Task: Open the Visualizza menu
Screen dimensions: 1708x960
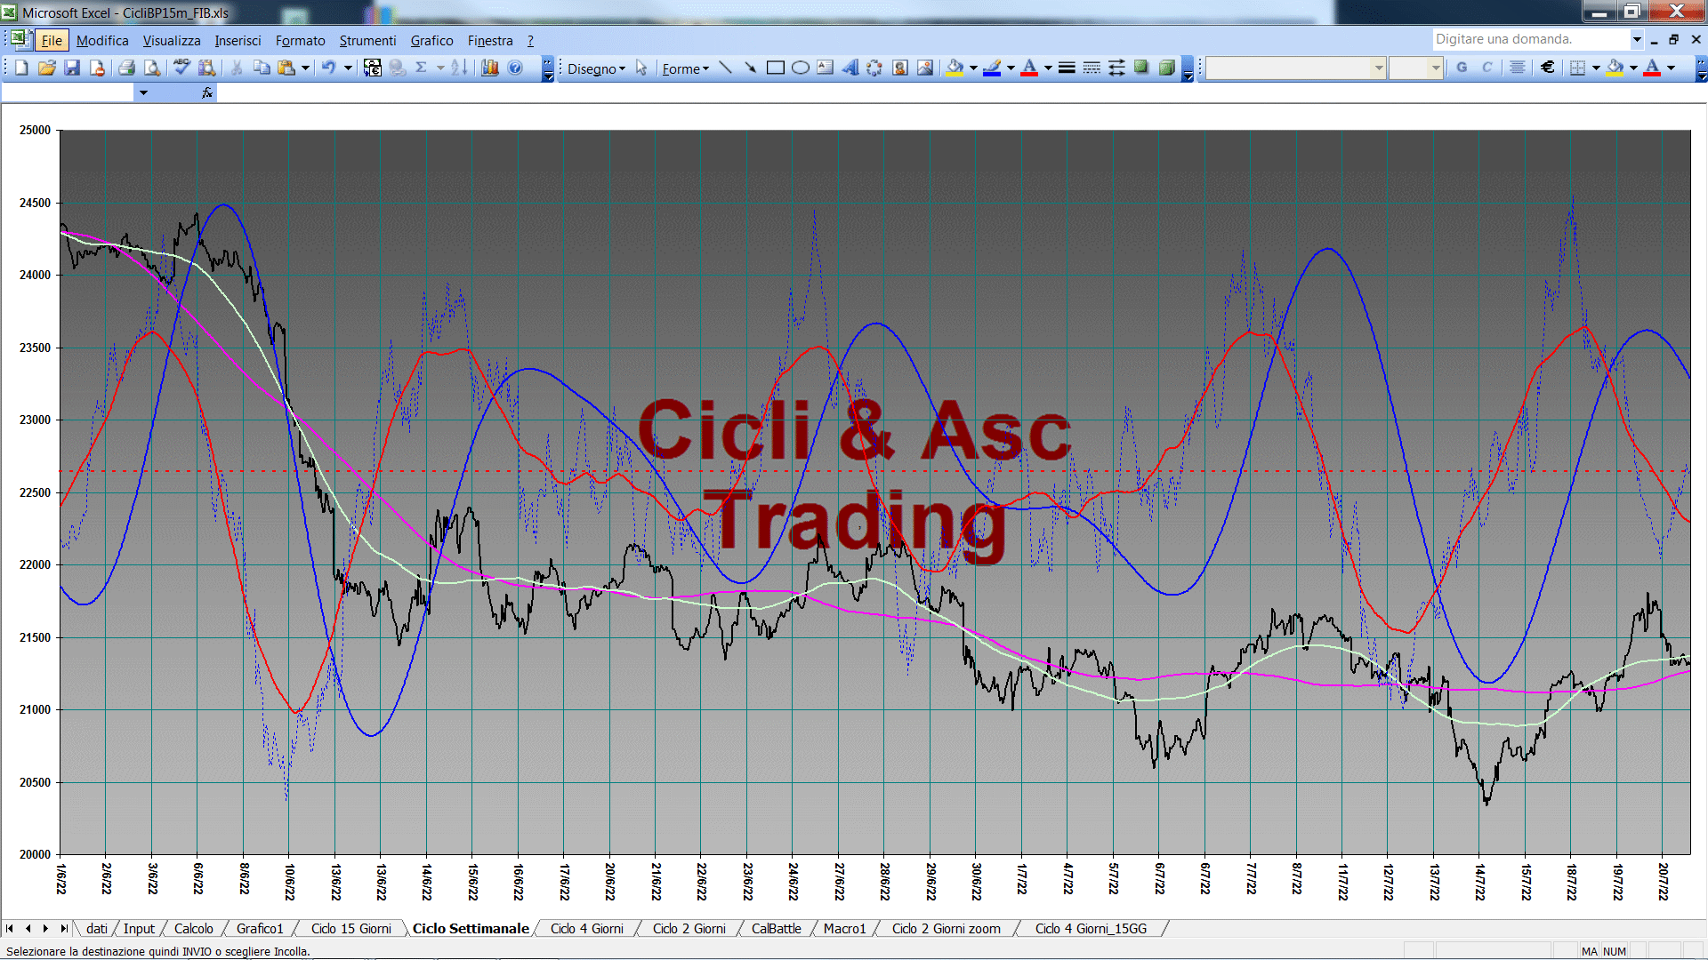Action: [172, 40]
